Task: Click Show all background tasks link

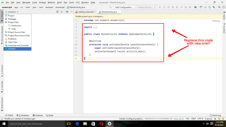Action: pos(179,119)
